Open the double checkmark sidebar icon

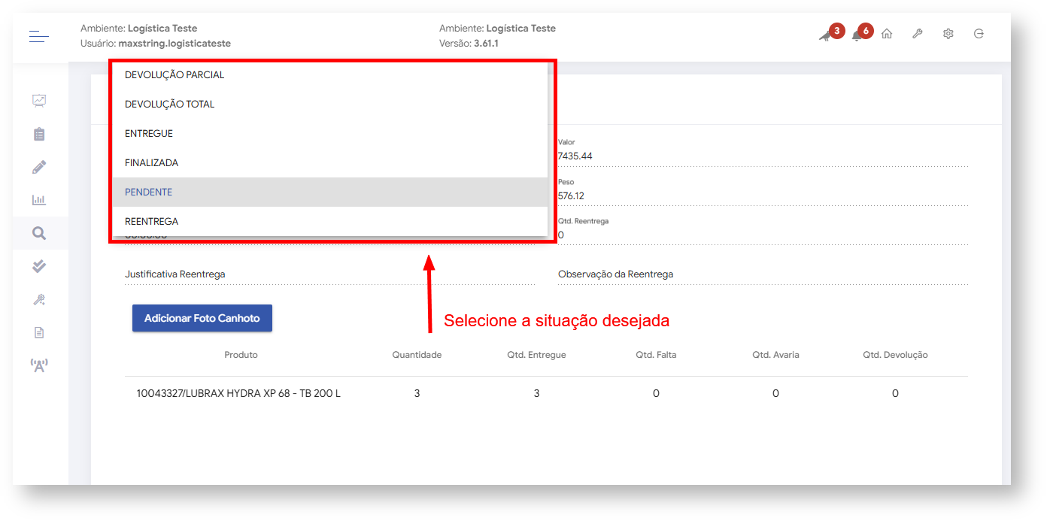39,266
